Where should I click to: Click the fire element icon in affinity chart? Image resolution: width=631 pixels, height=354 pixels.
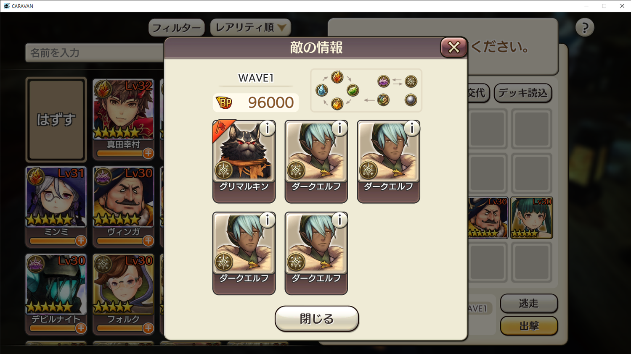pos(337,77)
